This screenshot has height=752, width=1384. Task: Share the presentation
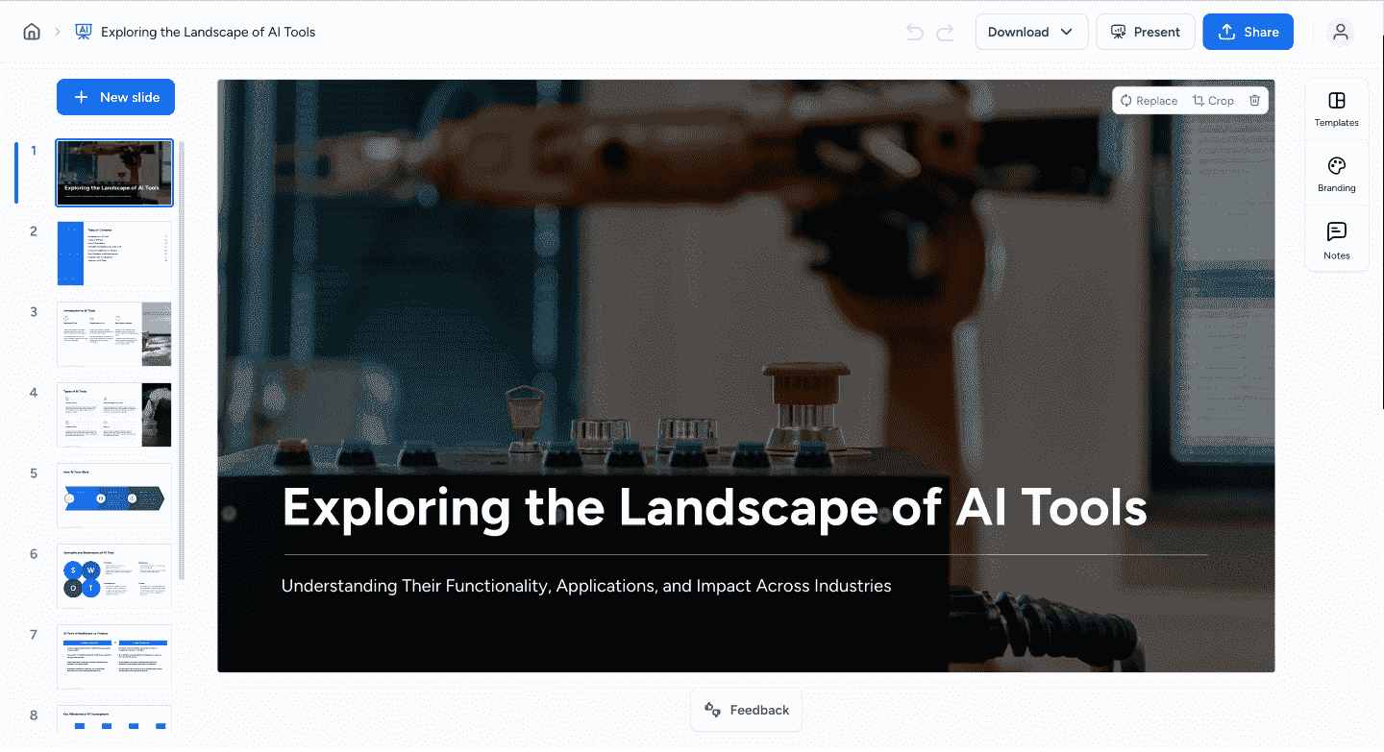(x=1248, y=32)
